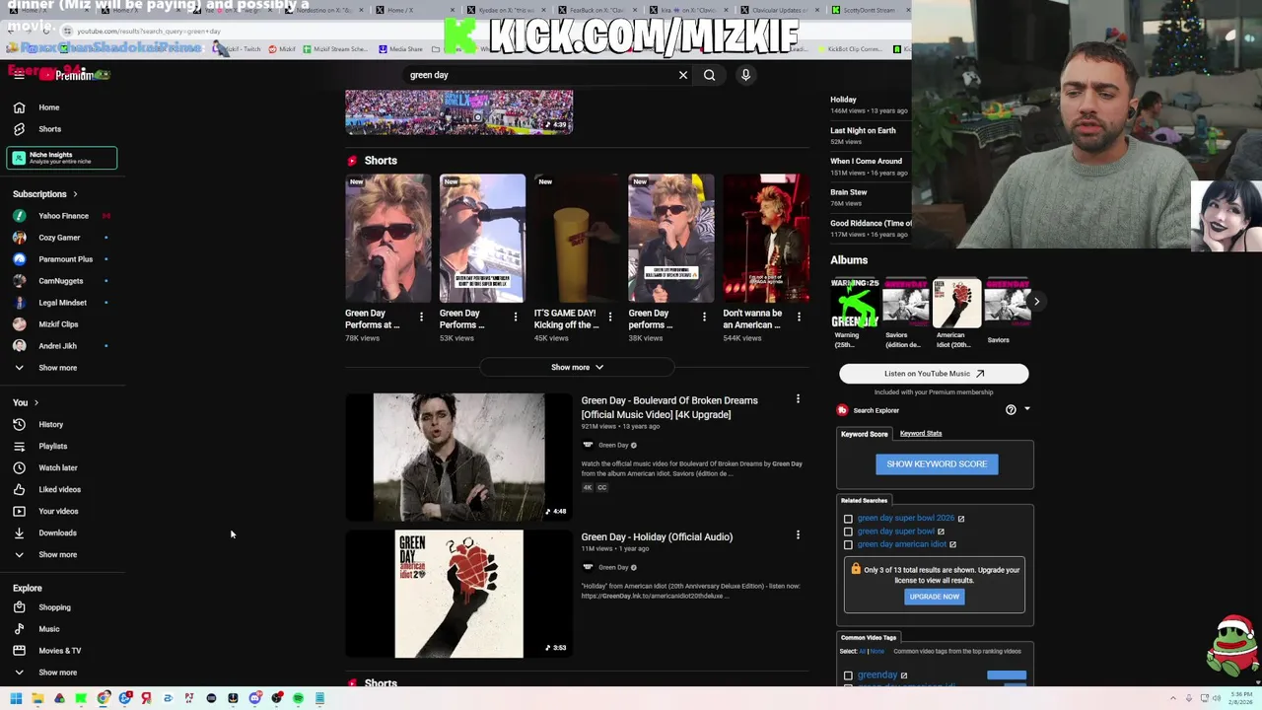Image resolution: width=1262 pixels, height=710 pixels.
Task: Open Music under Explore
Action: coord(61,629)
